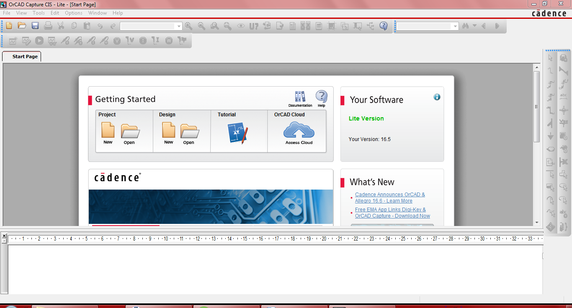This screenshot has height=308, width=572.
Task: Click the Snap to Grid icon
Action: pos(332,26)
